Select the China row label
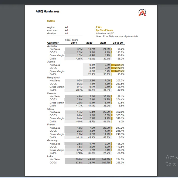Image resolution: width=178 pixels, height=178 pixels. [x=50, y=109]
